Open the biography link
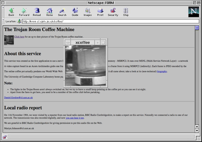Image resolution: width=202 pixels, height=142 pixels. pyautogui.click(x=162, y=71)
